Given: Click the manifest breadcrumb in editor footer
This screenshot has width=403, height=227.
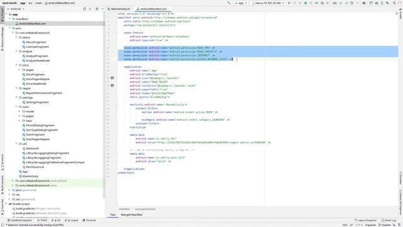Looking at the screenshot, I should click(x=124, y=209).
